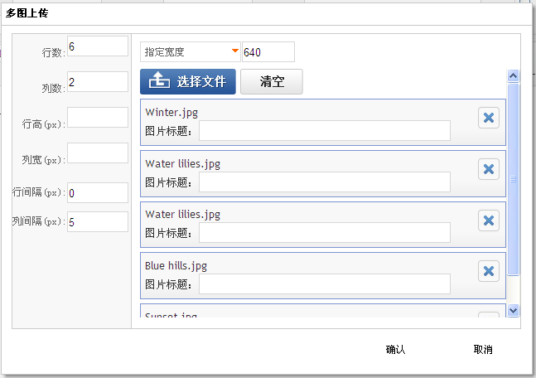Focus the width field showing 640

coord(268,52)
